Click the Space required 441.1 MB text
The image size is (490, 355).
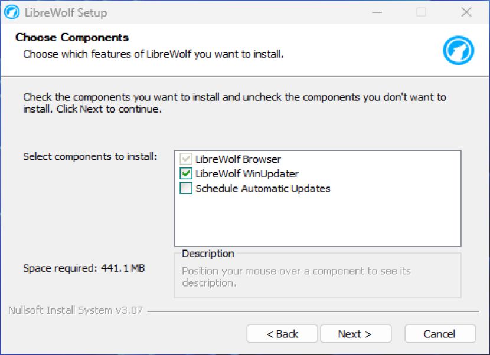pos(84,268)
